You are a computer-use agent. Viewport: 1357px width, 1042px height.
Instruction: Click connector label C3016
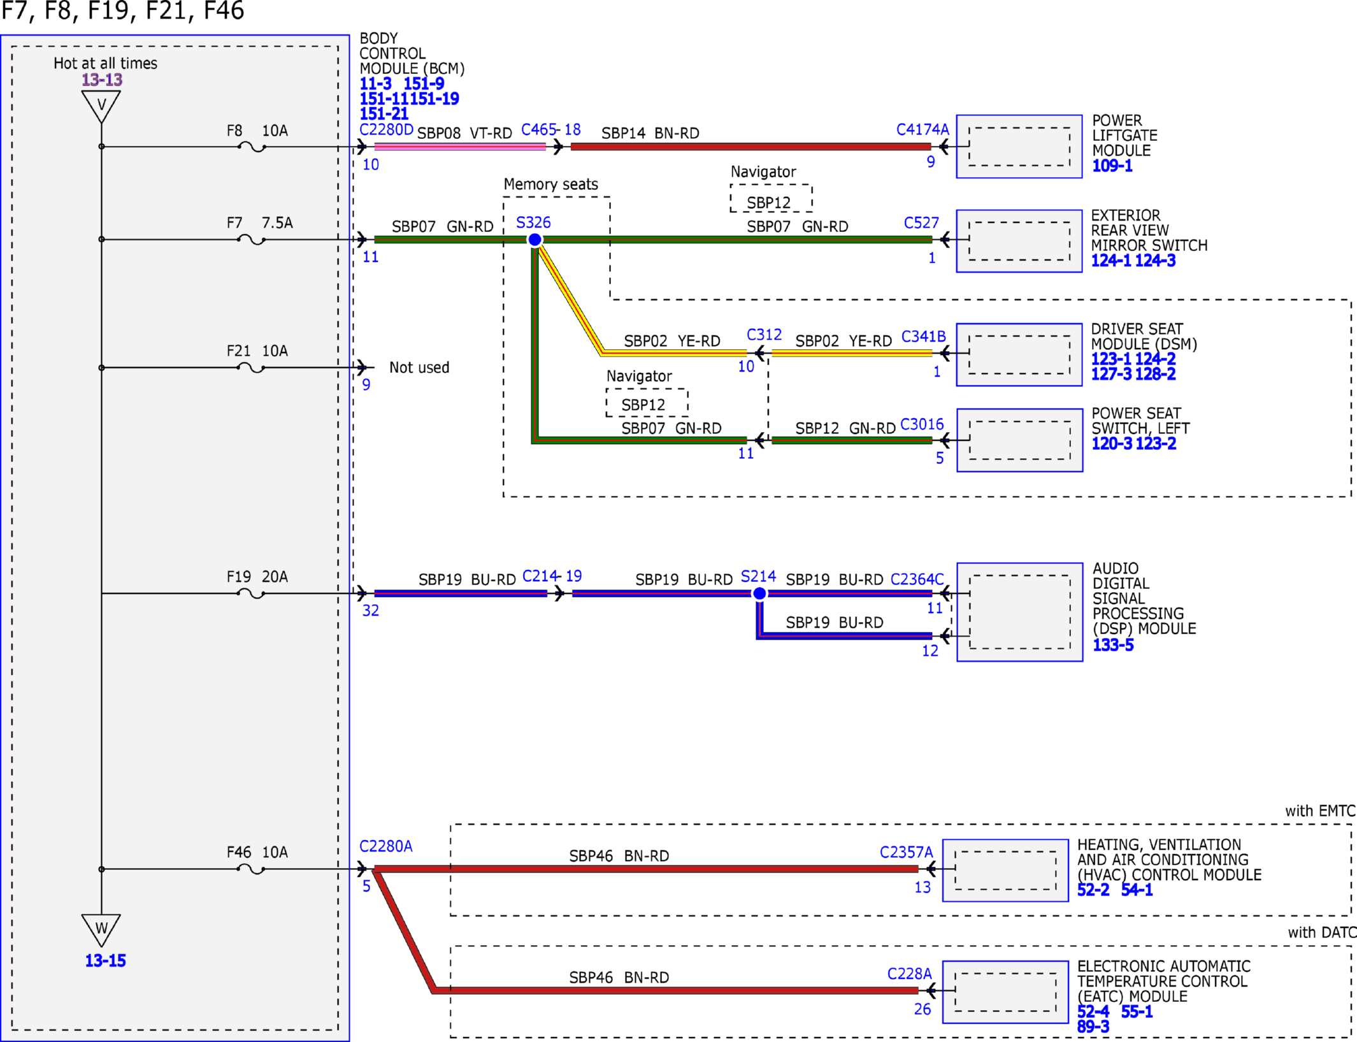coord(922,424)
